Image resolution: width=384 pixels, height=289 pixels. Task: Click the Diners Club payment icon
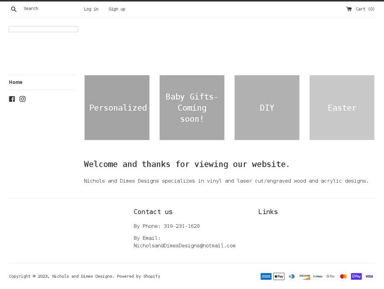[x=292, y=276]
